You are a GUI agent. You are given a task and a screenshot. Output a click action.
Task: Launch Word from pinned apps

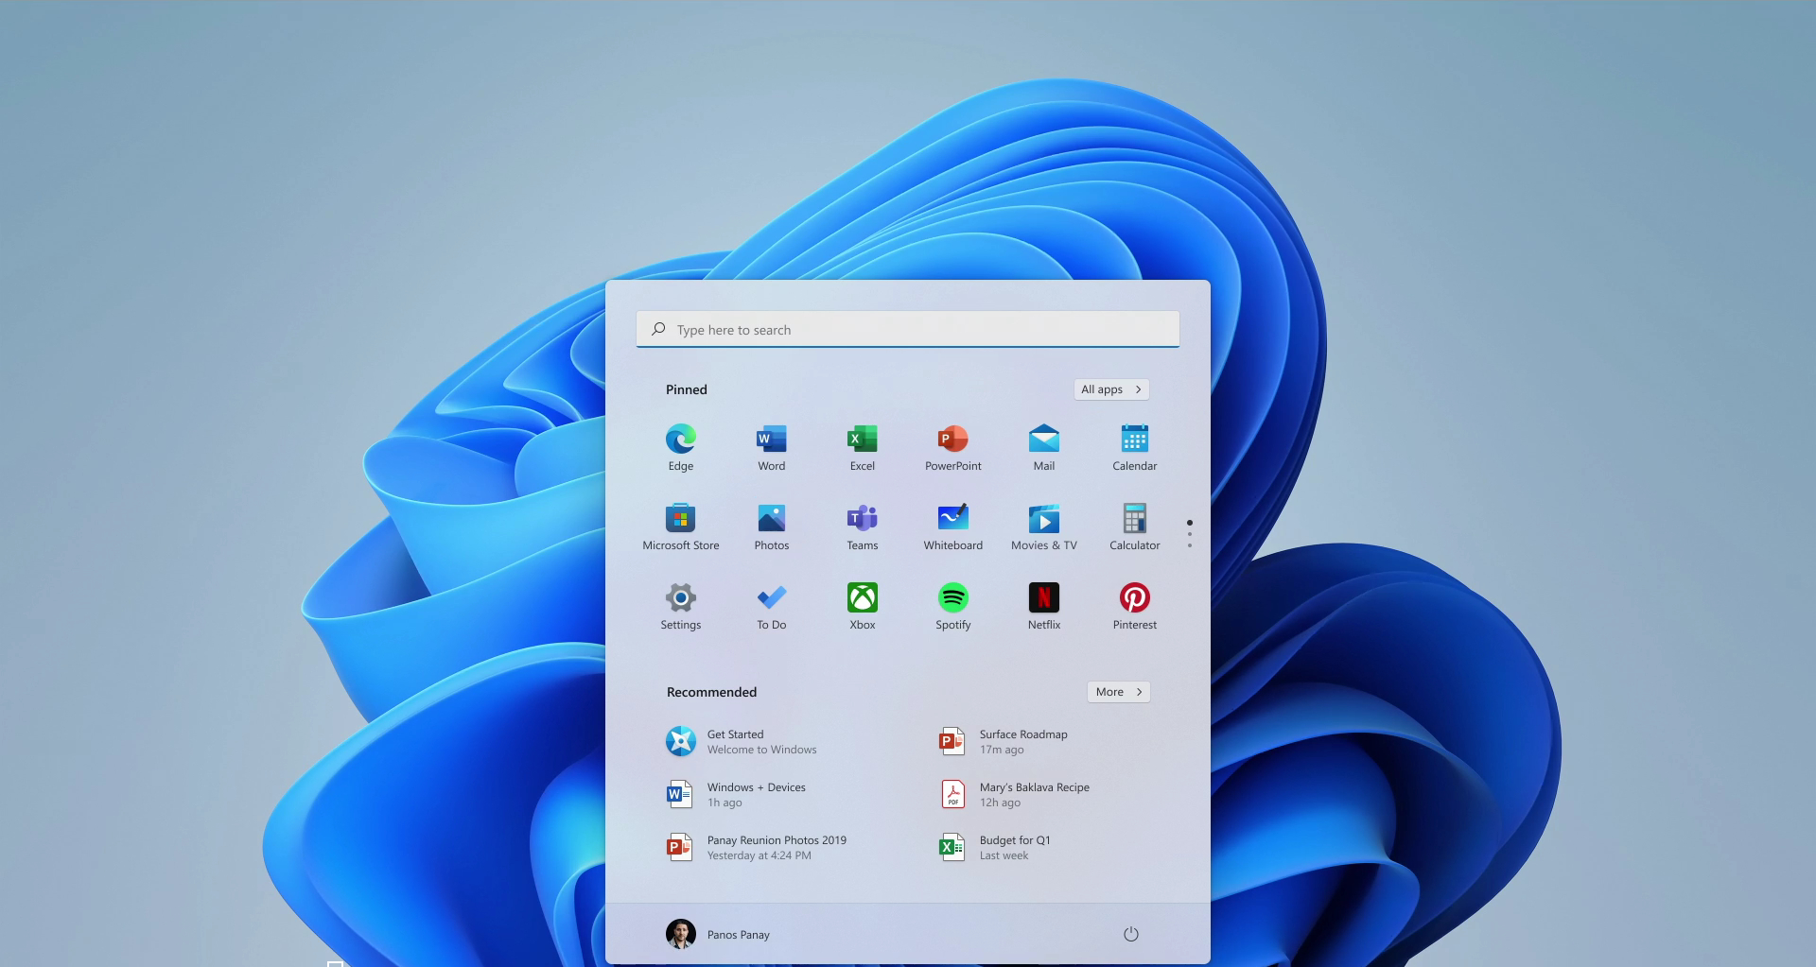coord(772,448)
